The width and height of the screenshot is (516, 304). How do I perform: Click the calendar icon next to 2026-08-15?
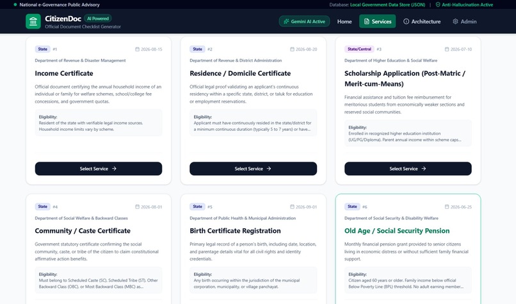pos(137,49)
